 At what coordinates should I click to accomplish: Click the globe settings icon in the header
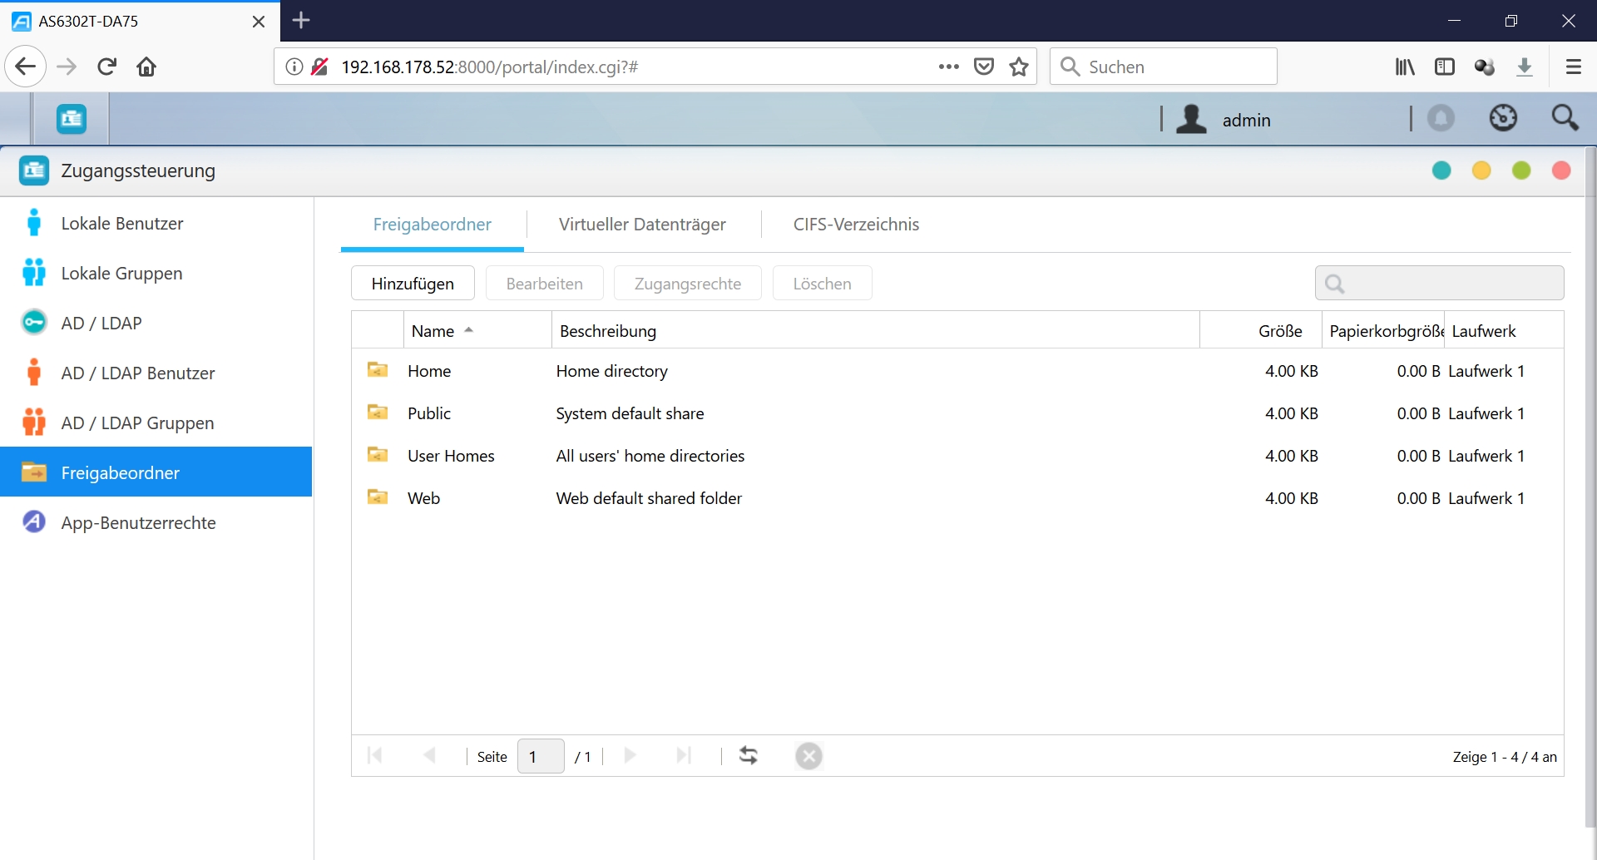click(1503, 119)
